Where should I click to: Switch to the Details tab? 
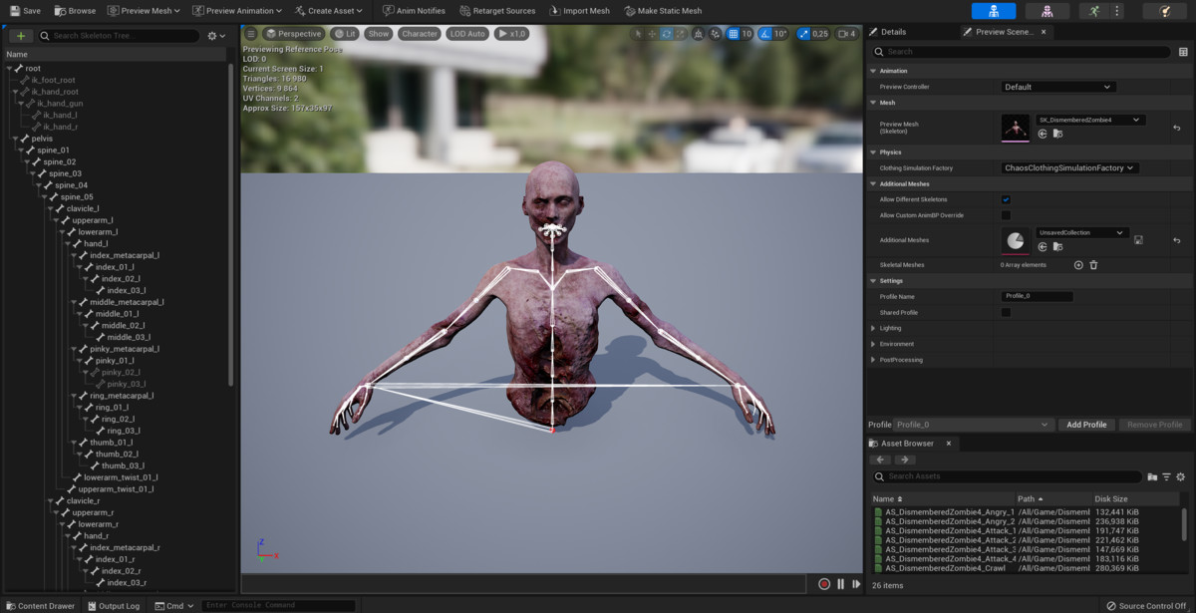pyautogui.click(x=893, y=32)
